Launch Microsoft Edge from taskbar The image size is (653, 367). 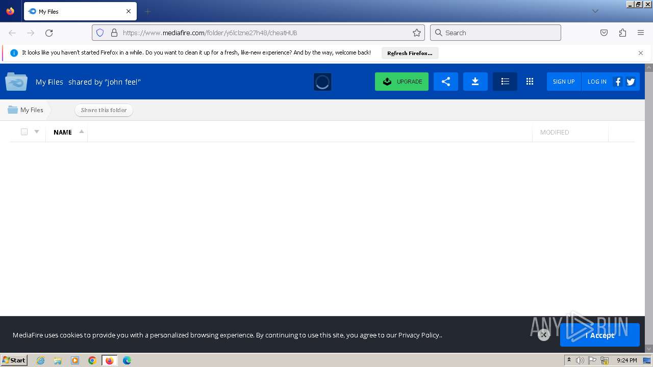pos(127,360)
